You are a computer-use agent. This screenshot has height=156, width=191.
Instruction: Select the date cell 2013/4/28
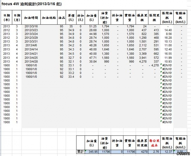(x=31, y=61)
